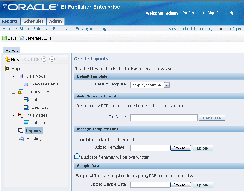
Task: Select the Report panel tab
Action: point(11,50)
